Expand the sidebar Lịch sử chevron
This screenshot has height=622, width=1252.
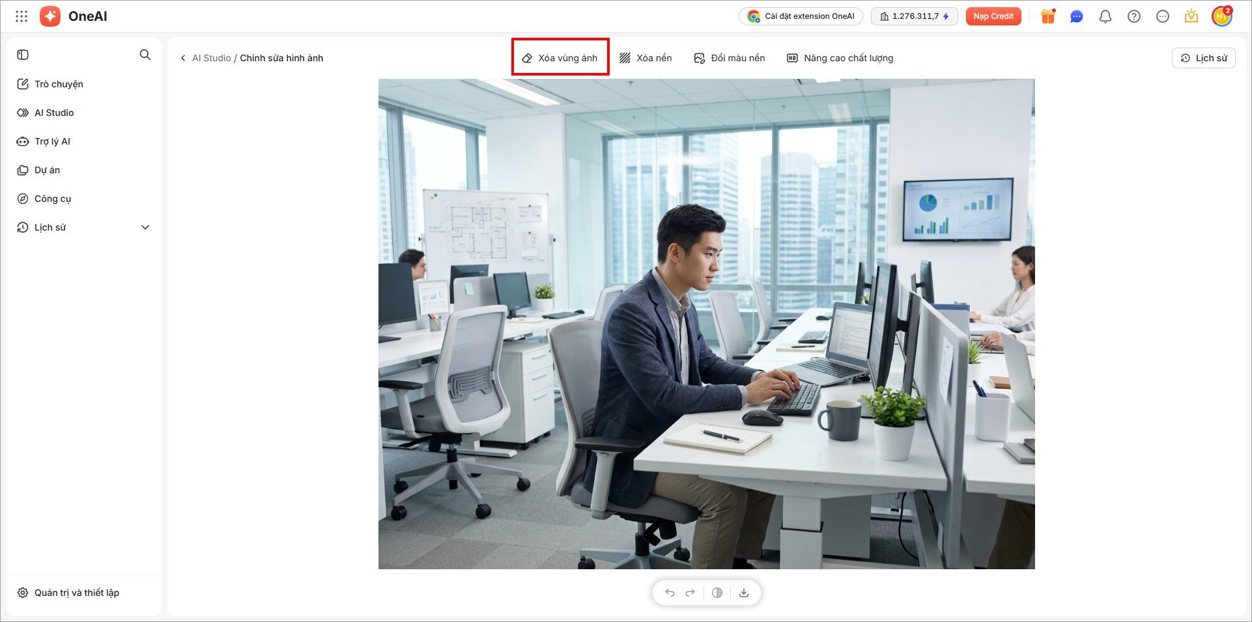[145, 227]
